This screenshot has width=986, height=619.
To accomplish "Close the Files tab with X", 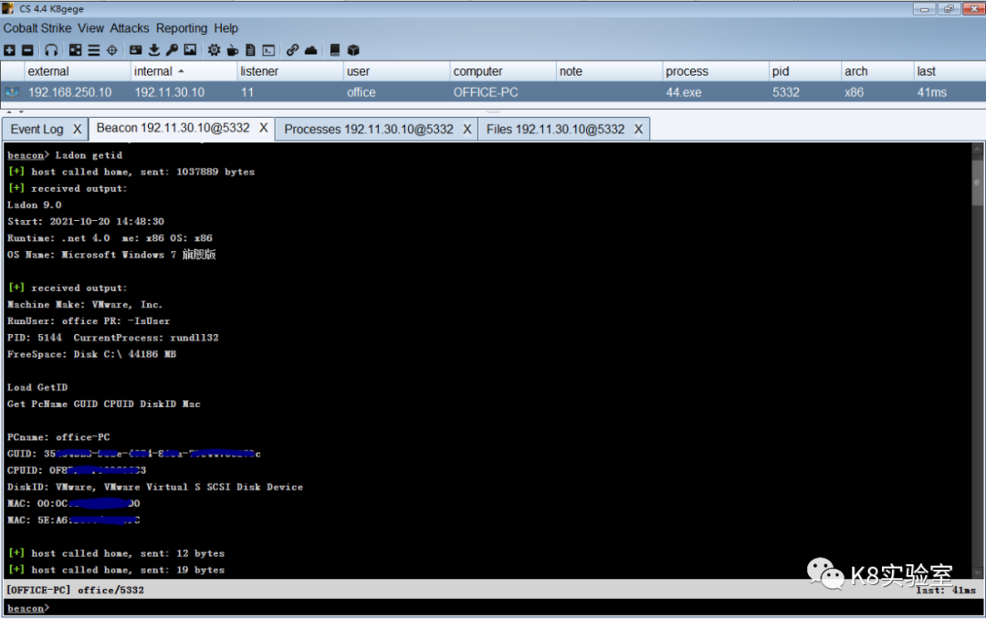I will click(638, 129).
